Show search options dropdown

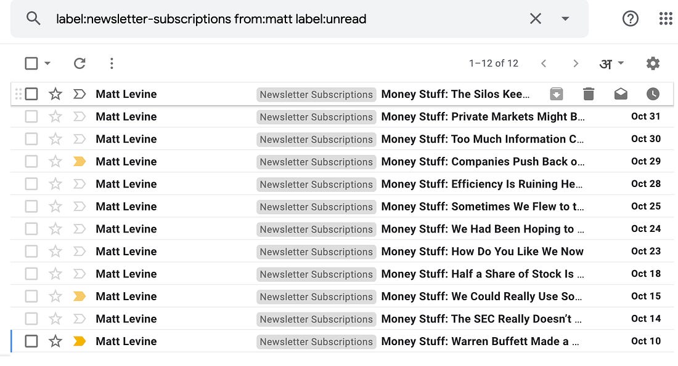[x=565, y=18]
